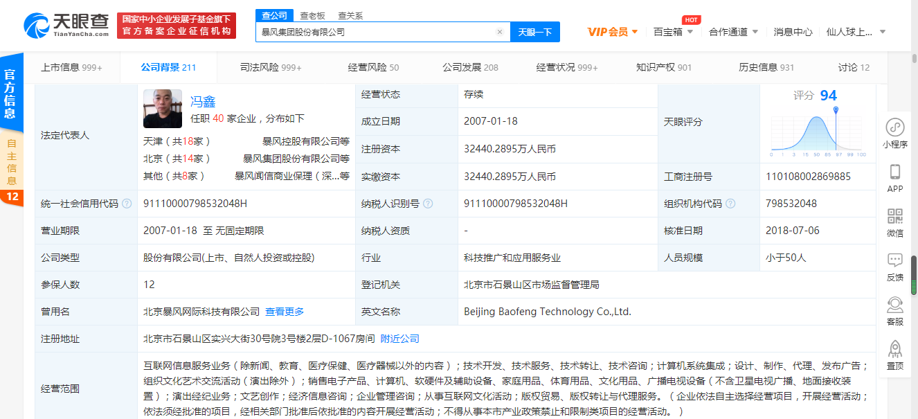The image size is (918, 419).
Task: Switch to the 查老板 search tab
Action: 312,15
